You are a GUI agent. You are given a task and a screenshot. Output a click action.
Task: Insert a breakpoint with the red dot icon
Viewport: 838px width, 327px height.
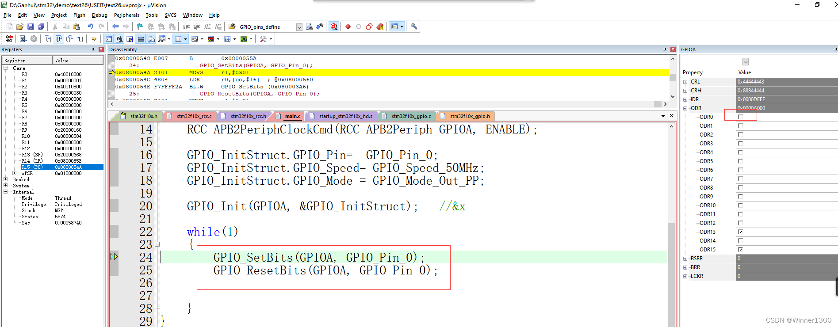pyautogui.click(x=348, y=27)
